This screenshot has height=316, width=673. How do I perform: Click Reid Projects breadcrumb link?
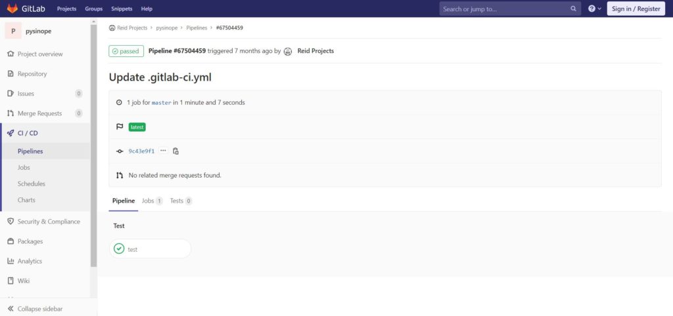click(x=132, y=28)
